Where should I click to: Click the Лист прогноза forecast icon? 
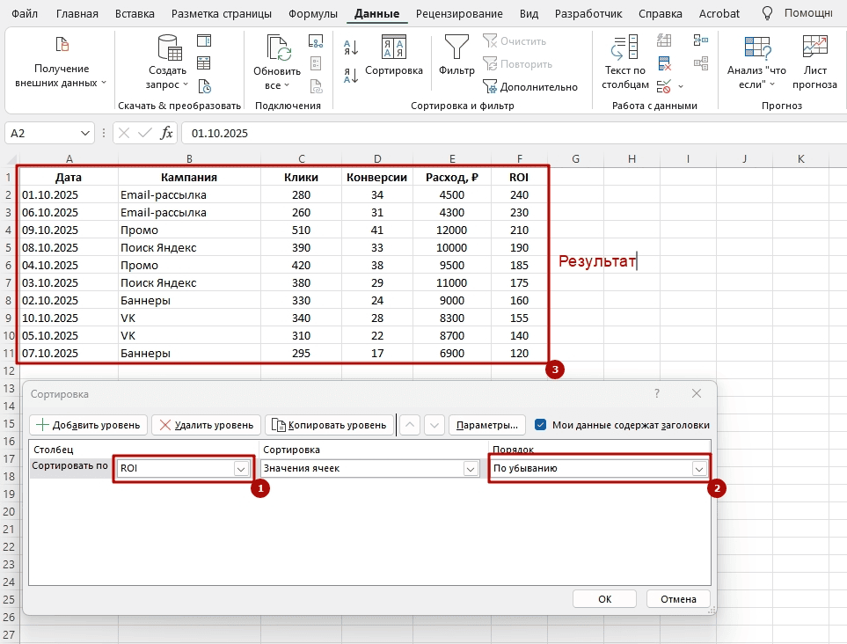(x=814, y=48)
